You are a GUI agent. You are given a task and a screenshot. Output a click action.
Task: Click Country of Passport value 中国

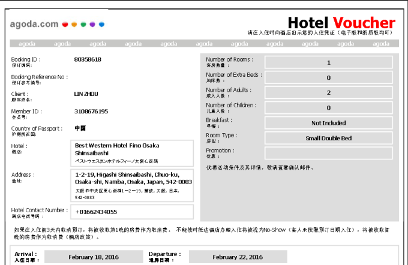[80, 128]
